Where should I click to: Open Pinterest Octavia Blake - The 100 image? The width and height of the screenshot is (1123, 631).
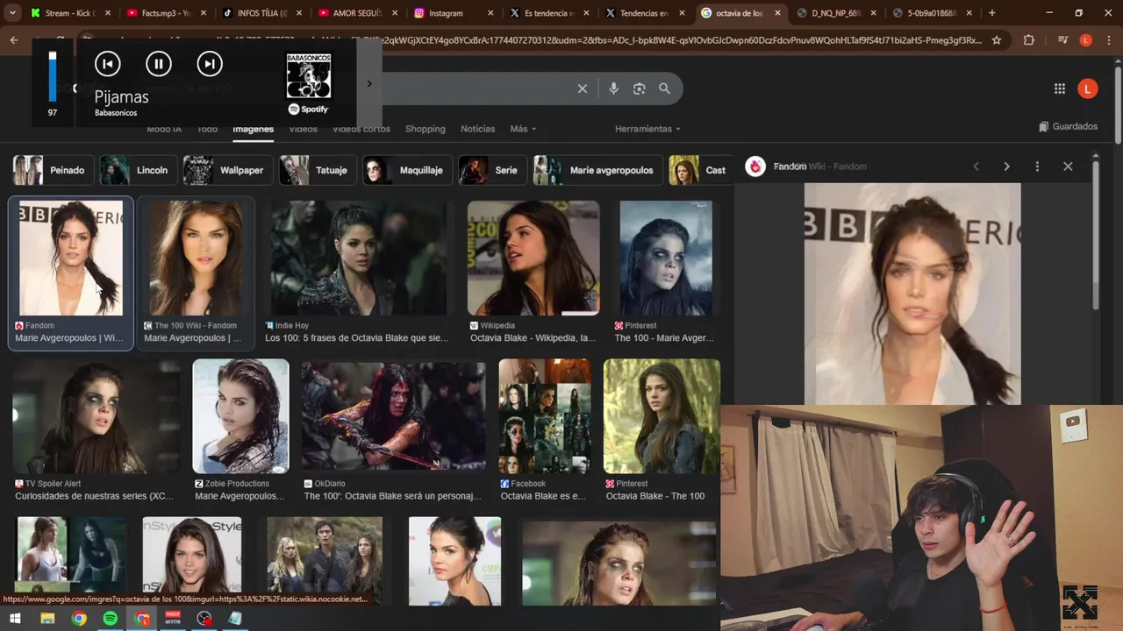tap(662, 416)
